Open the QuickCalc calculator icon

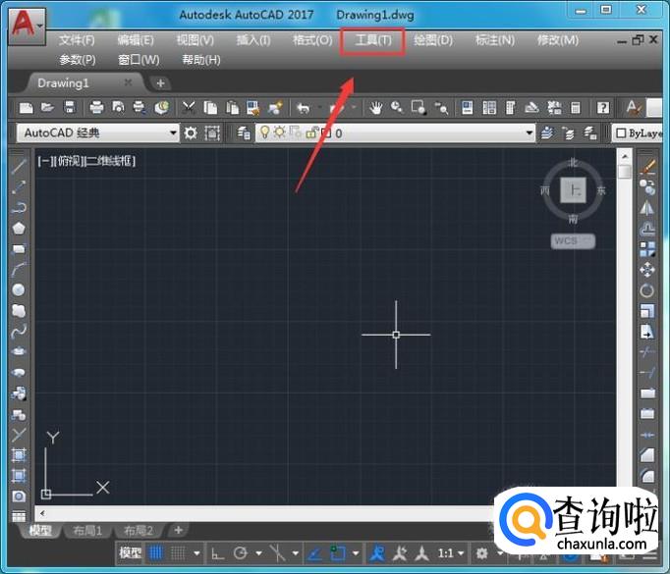pyautogui.click(x=575, y=108)
